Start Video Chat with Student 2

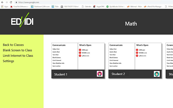(x=113, y=49)
